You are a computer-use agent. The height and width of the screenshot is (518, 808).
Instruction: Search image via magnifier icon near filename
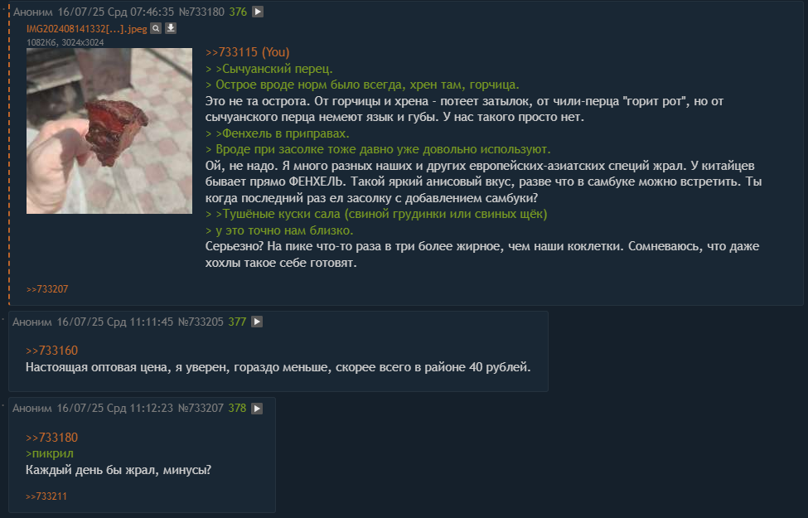point(156,28)
